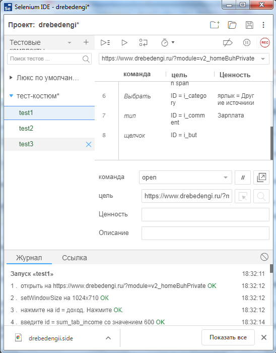Open new window configuration icon

[x=261, y=178]
